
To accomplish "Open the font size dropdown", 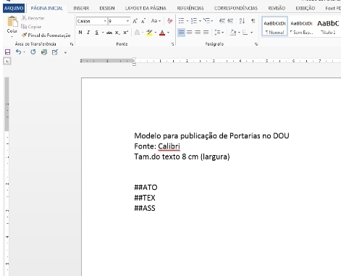I will point(127,21).
